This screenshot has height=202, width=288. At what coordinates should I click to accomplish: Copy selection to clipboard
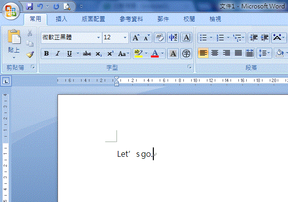[30, 44]
